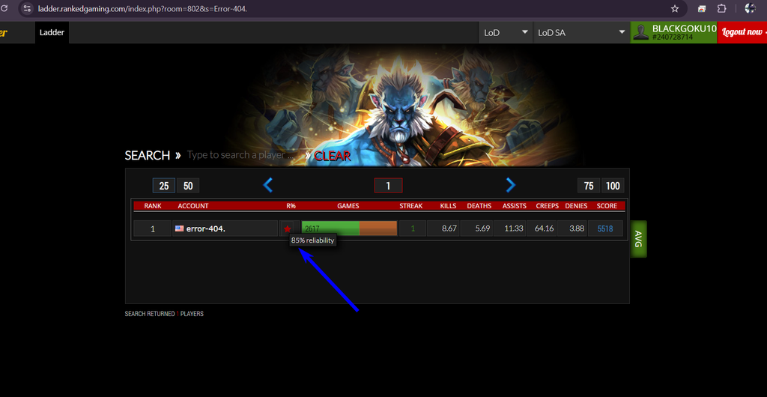
Task: Show 75 players per page
Action: pyautogui.click(x=589, y=186)
